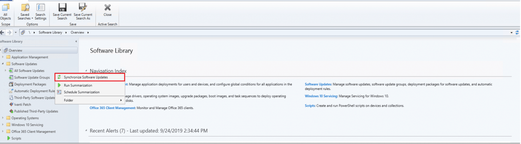Click the address bar breadcrumb path field

click(275, 32)
